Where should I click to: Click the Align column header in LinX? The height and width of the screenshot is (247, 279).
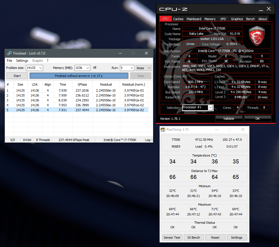48,84
